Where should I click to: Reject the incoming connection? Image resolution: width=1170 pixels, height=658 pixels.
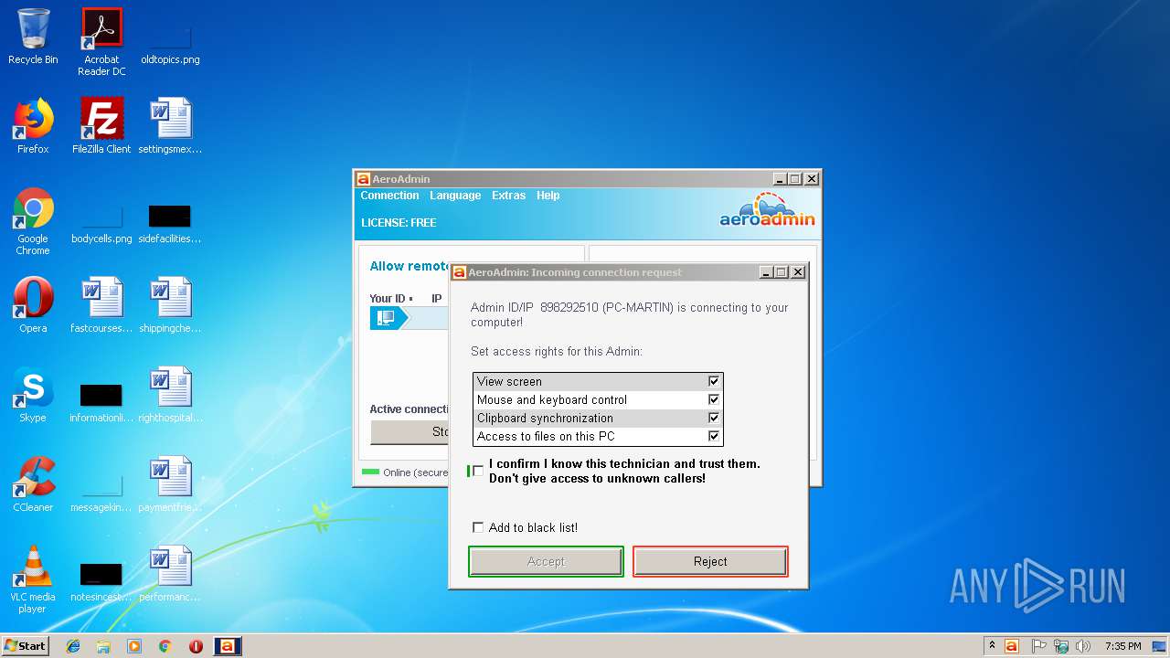click(710, 561)
